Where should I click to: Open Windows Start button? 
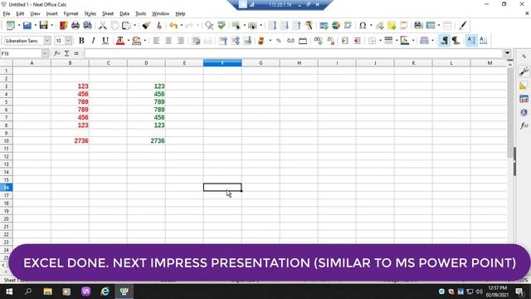tap(9, 292)
